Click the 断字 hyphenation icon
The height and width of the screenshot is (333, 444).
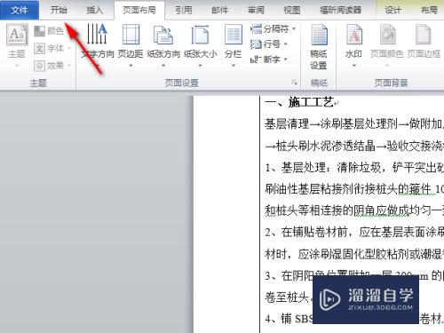[x=256, y=59]
